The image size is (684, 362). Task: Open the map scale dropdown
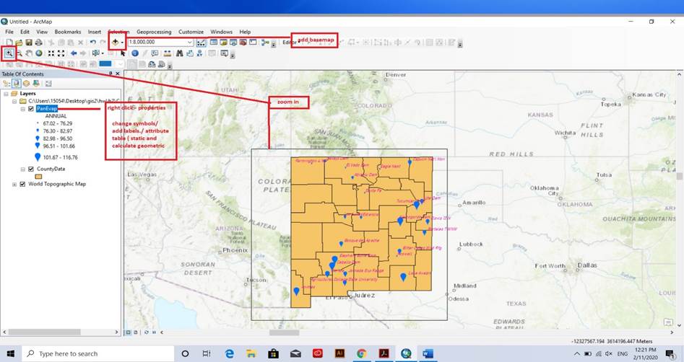190,43
